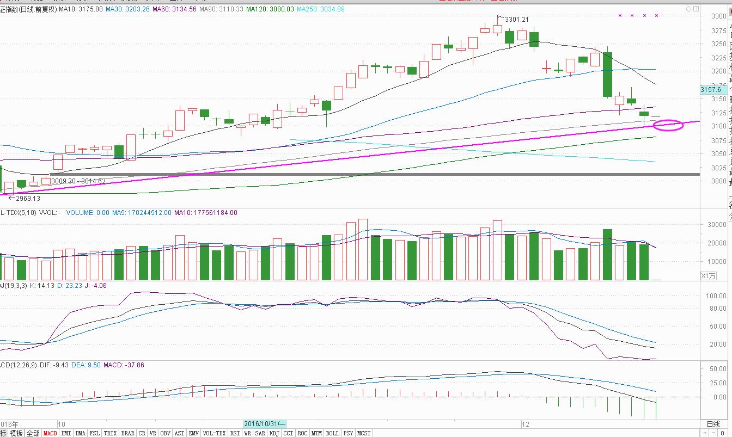
Task: Click the 2016/10/31 date marker
Action: click(x=265, y=423)
